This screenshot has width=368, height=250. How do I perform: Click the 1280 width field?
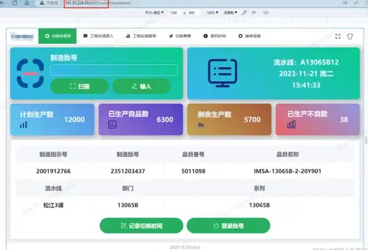point(173,12)
